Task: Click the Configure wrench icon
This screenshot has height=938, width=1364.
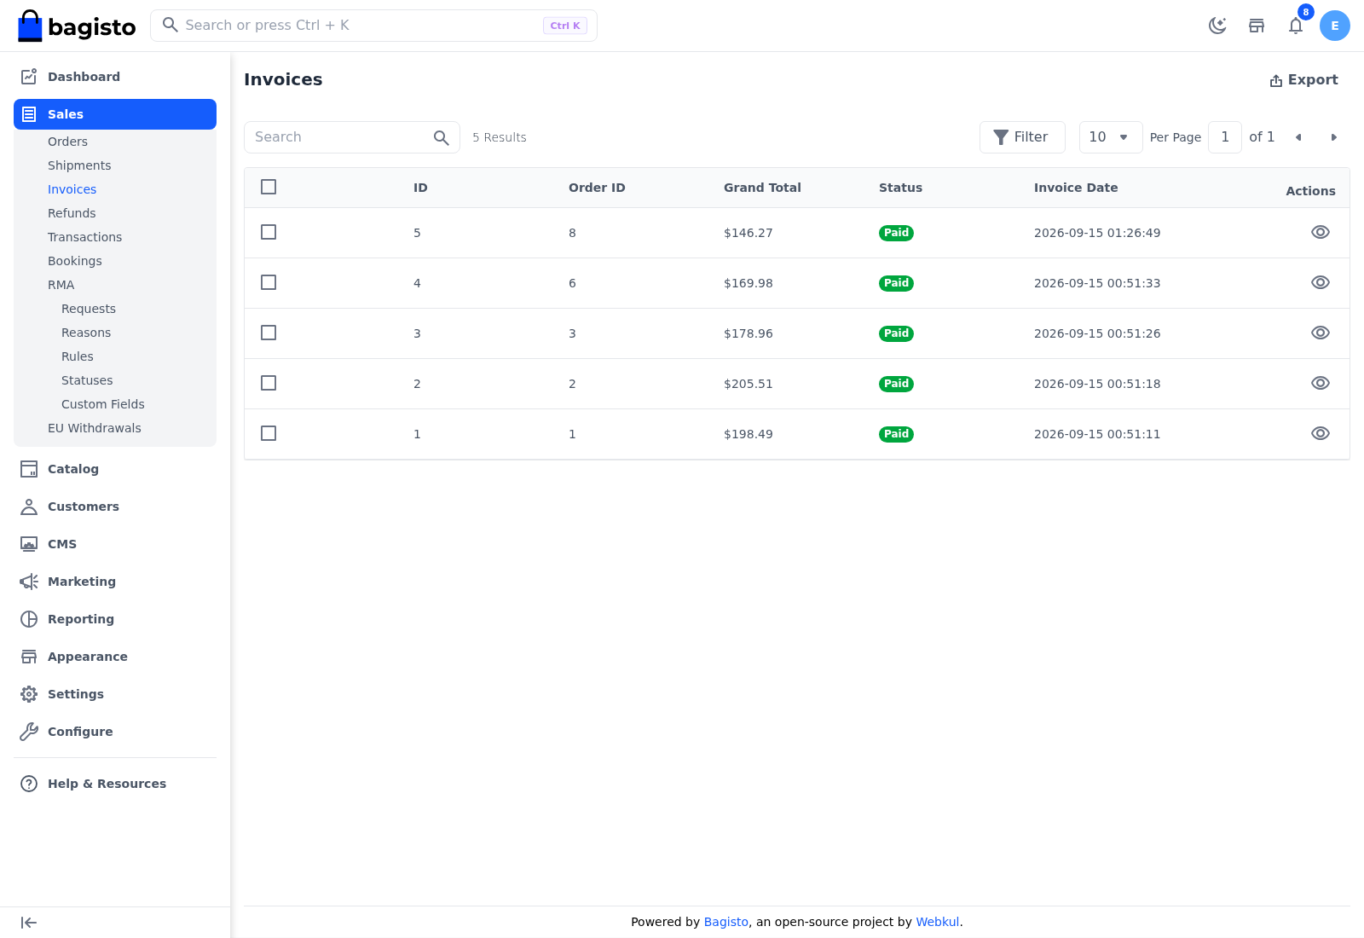Action: point(29,732)
